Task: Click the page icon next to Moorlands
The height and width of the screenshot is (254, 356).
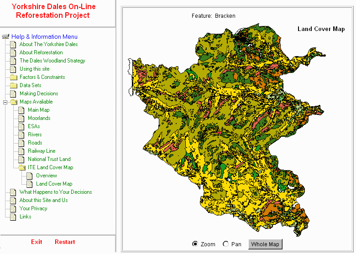Action: click(21, 118)
